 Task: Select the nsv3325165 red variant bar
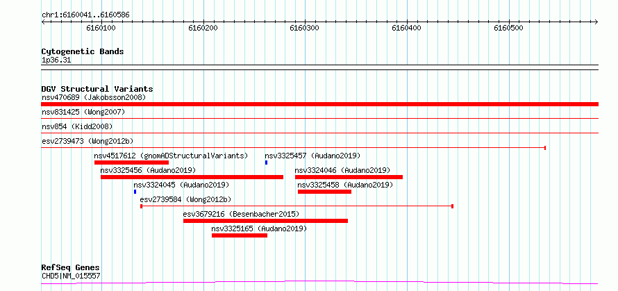[240, 235]
